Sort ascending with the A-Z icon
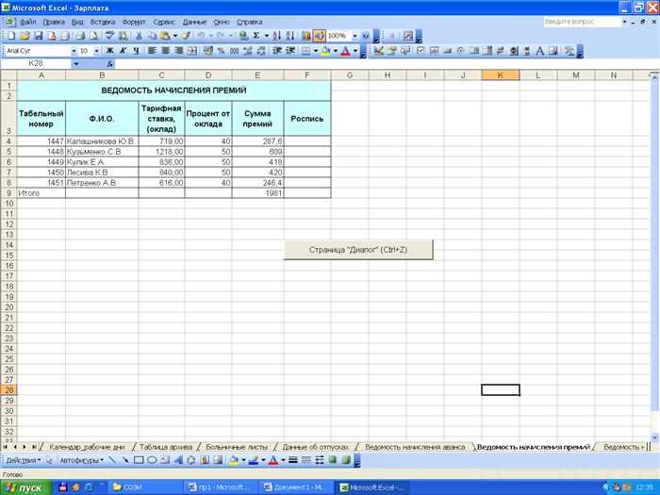This screenshot has width=660, height=495. coord(276,36)
